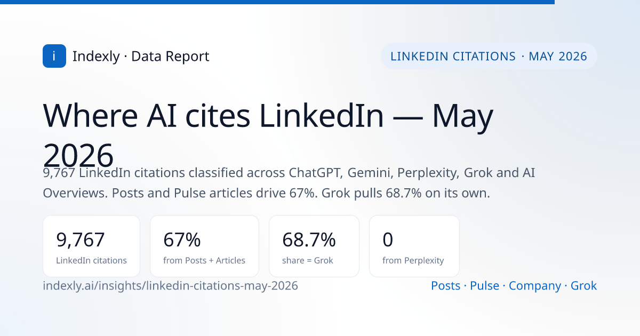Open the 67% from Posts + Articles card
640x336 pixels.
tap(204, 246)
